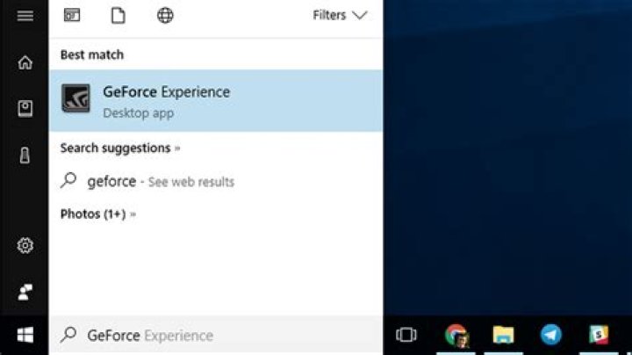The height and width of the screenshot is (355, 632).
Task: Open Task View on the taskbar
Action: tap(406, 335)
